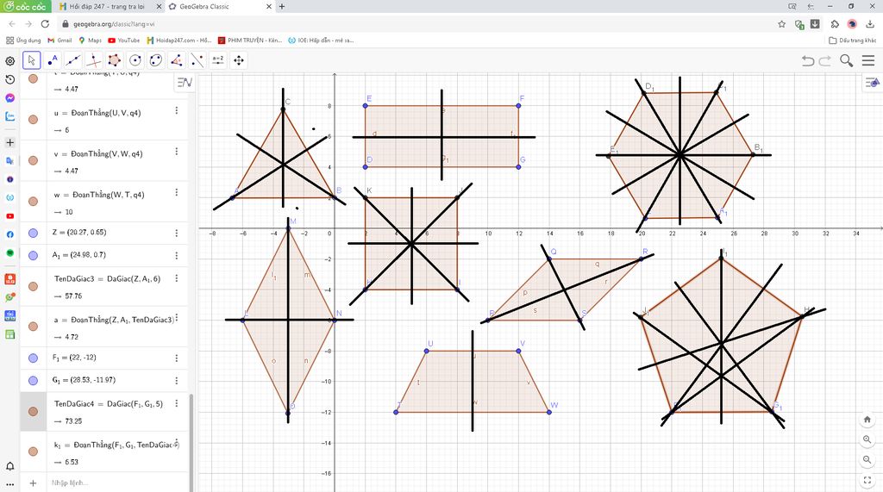The height and width of the screenshot is (492, 883).
Task: Toggle visibility of point G₁
Action: tap(34, 381)
